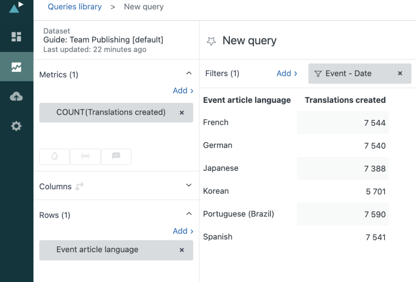Click the Translations created column header
The image size is (416, 282).
tap(345, 100)
